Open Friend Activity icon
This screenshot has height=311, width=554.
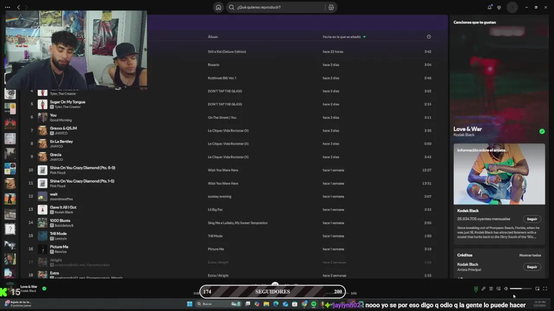pyautogui.click(x=499, y=7)
